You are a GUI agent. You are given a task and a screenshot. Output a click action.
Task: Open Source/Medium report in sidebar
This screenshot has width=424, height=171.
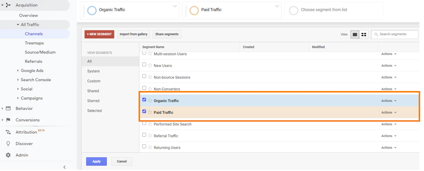click(x=40, y=52)
